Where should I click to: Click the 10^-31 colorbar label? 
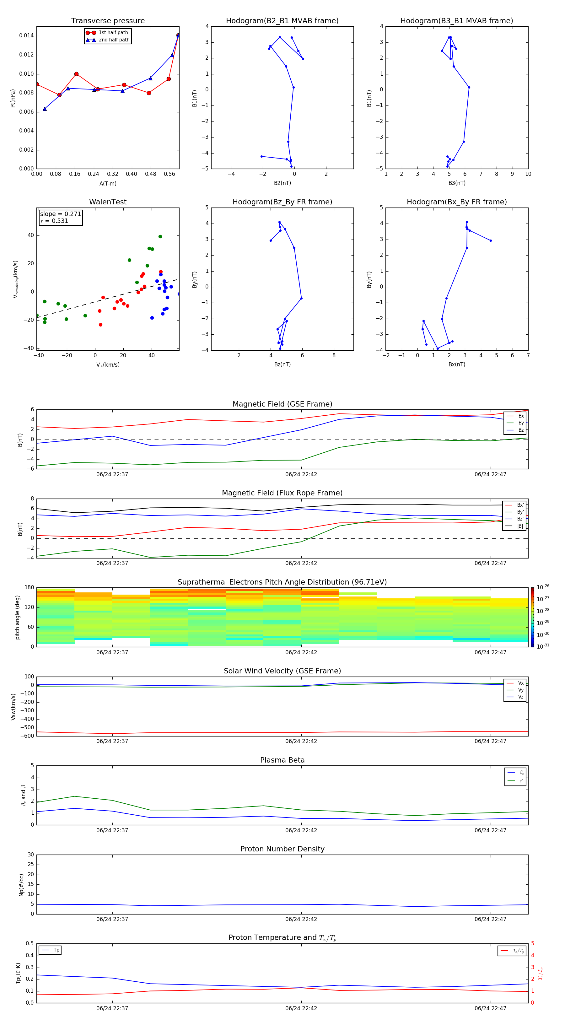pyautogui.click(x=543, y=646)
